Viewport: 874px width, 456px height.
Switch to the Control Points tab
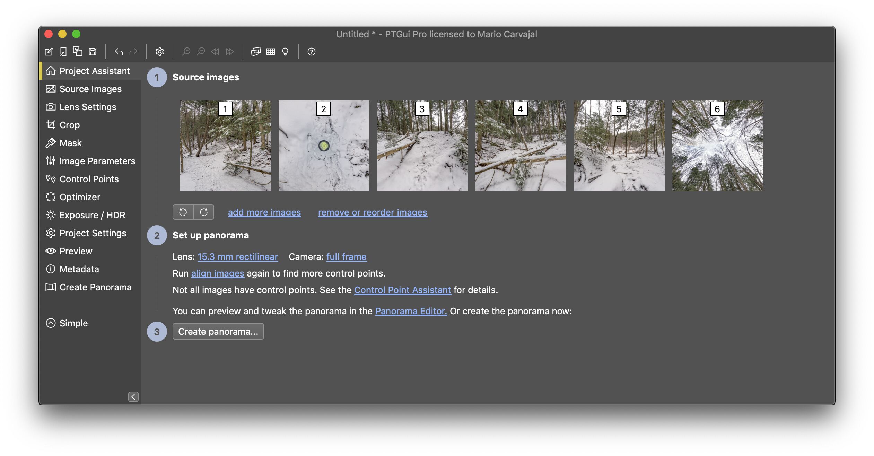pyautogui.click(x=90, y=179)
